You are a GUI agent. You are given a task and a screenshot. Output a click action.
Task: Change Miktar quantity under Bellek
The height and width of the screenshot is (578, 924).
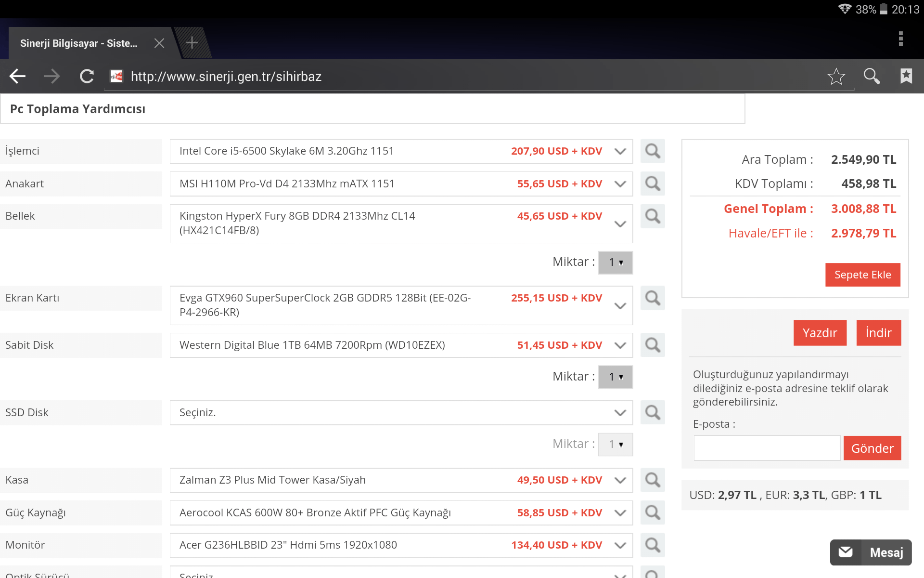tap(616, 263)
